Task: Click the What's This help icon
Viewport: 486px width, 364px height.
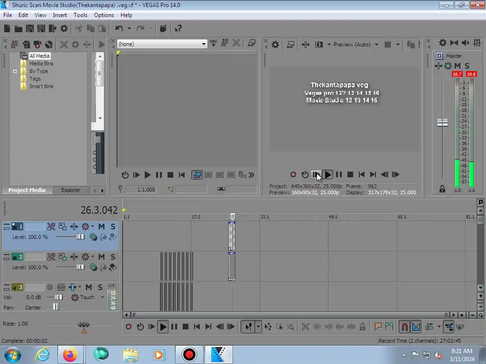Action: point(178,29)
